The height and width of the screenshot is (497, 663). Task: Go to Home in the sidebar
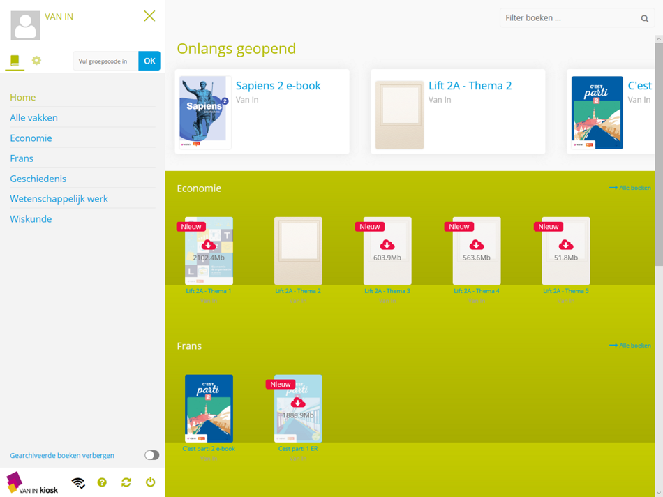pos(23,97)
